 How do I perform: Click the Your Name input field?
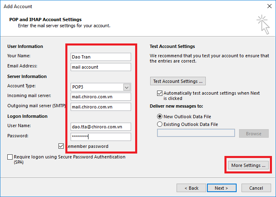coord(101,57)
